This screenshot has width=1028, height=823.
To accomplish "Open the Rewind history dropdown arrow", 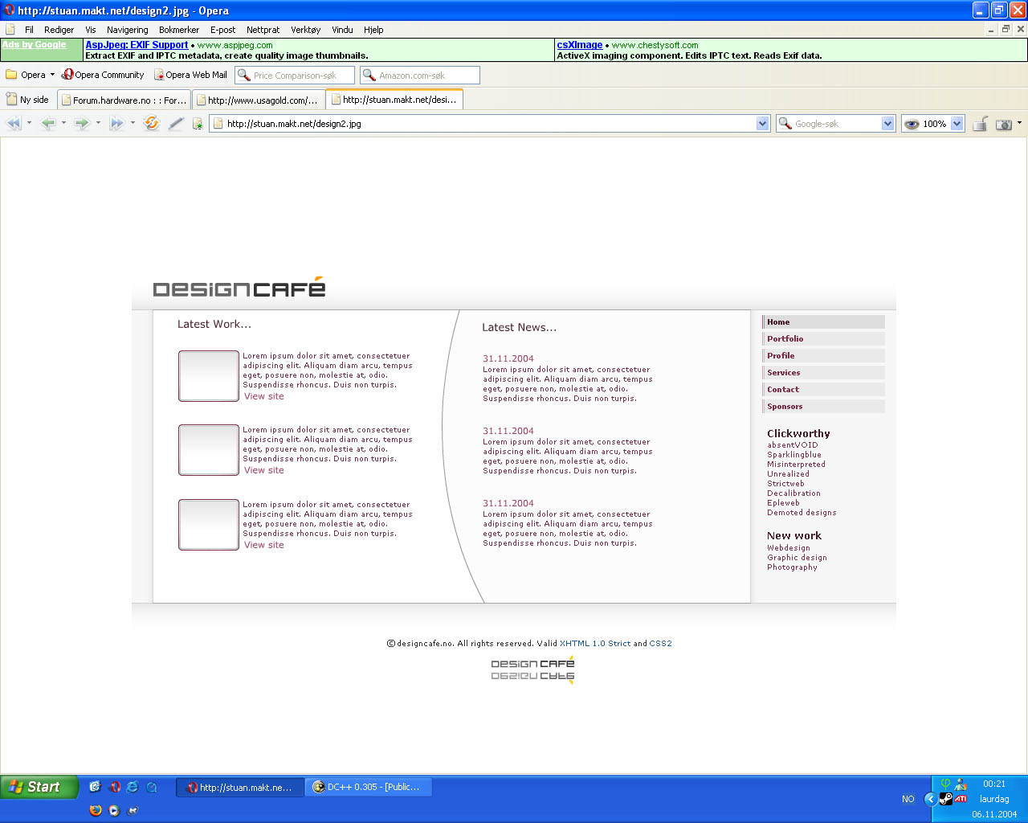I will click(x=29, y=124).
